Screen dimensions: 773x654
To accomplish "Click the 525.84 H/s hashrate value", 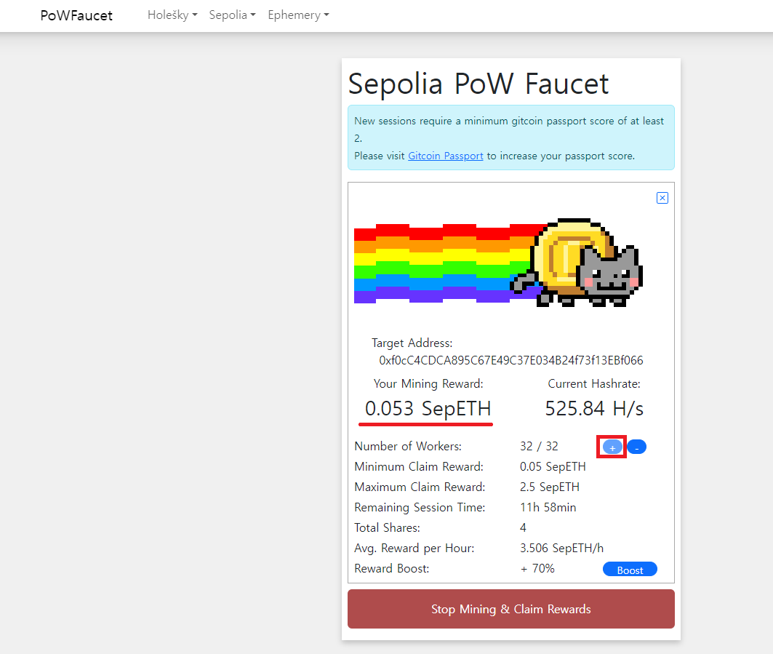I will pyautogui.click(x=594, y=409).
